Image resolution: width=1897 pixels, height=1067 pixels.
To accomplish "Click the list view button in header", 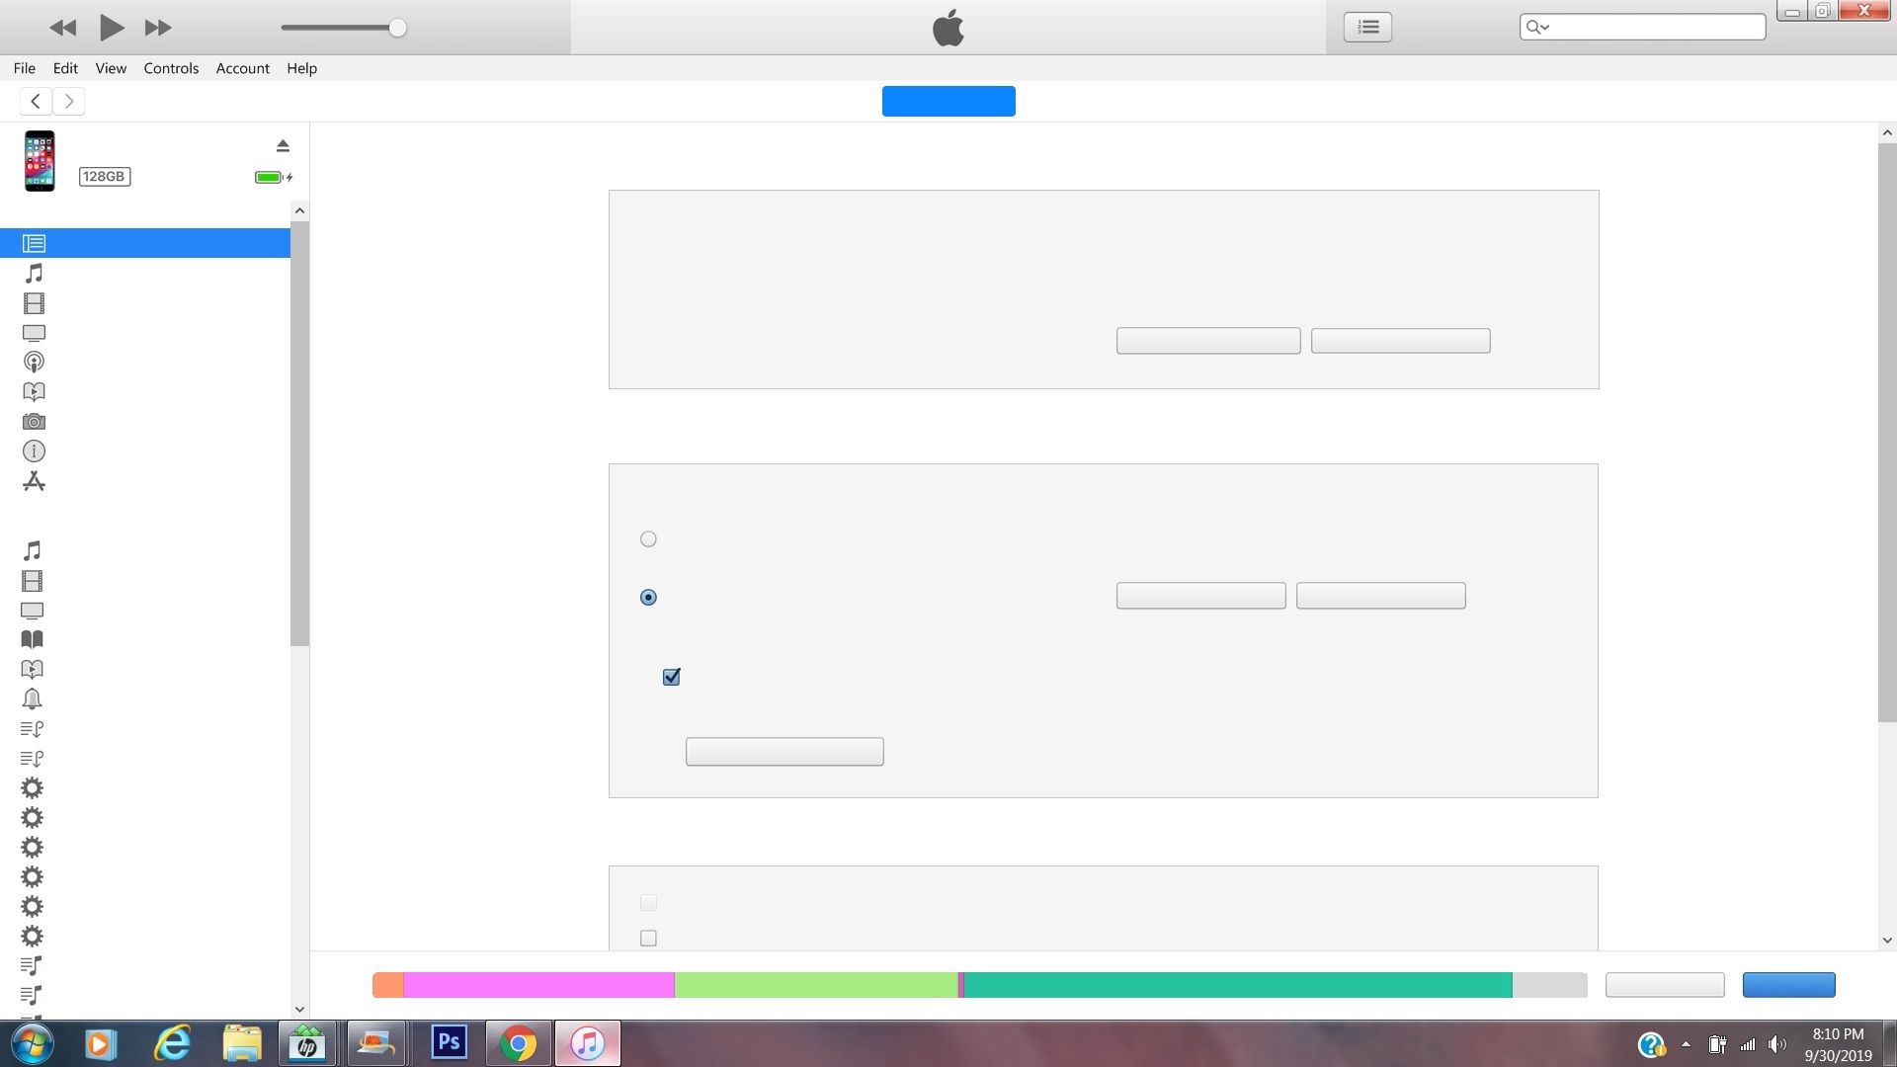I will tap(1367, 27).
